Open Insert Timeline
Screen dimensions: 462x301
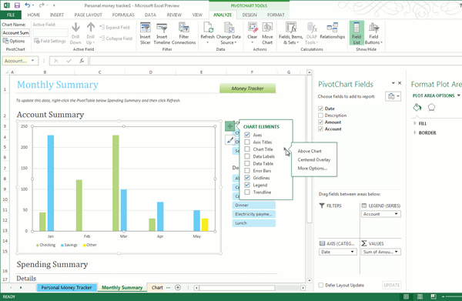pos(162,33)
